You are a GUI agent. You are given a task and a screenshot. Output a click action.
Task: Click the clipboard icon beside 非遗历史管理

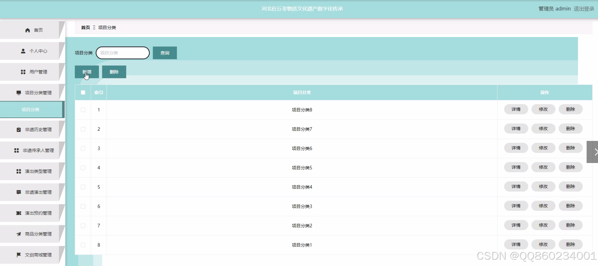19,130
